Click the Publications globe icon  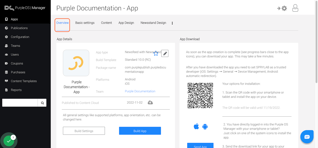point(6,28)
